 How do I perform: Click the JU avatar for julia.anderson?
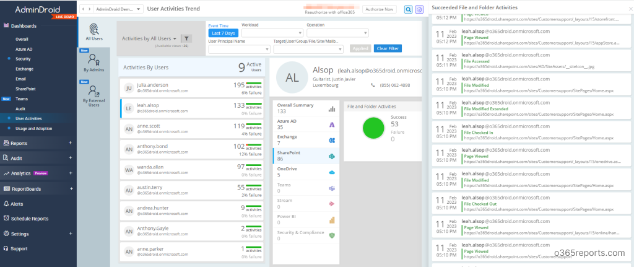coord(129,88)
